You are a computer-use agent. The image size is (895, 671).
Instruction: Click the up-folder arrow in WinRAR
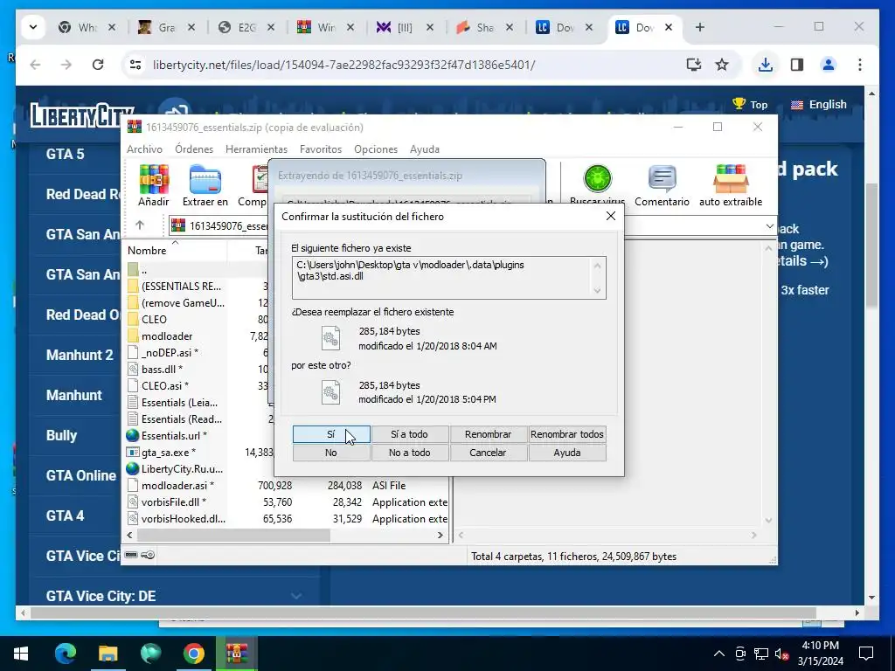pos(140,225)
